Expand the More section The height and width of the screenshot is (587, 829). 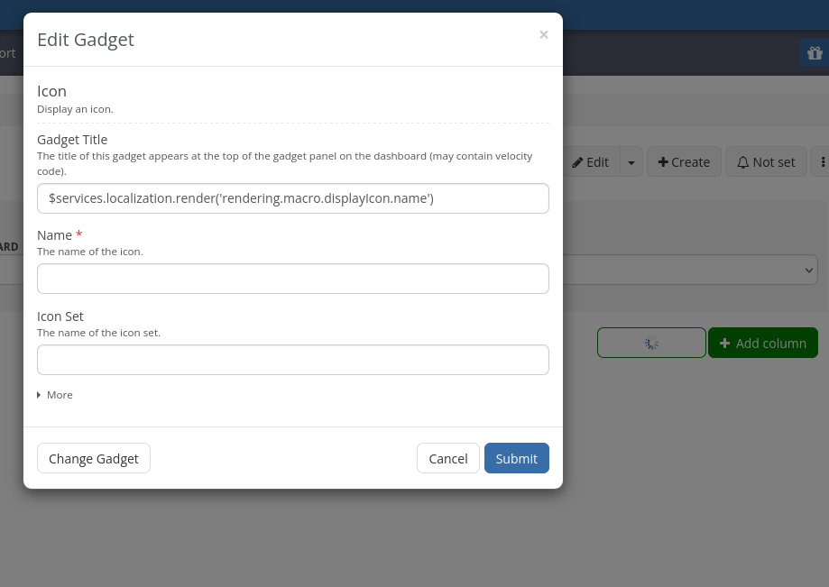click(55, 395)
